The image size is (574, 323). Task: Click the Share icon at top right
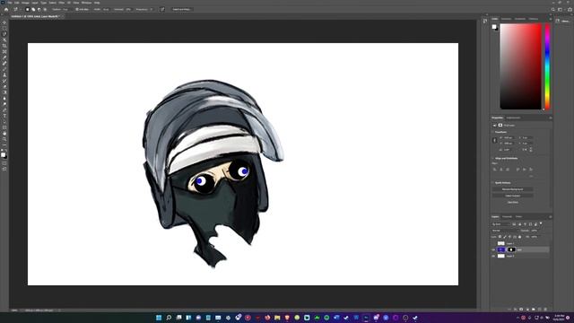(570, 10)
